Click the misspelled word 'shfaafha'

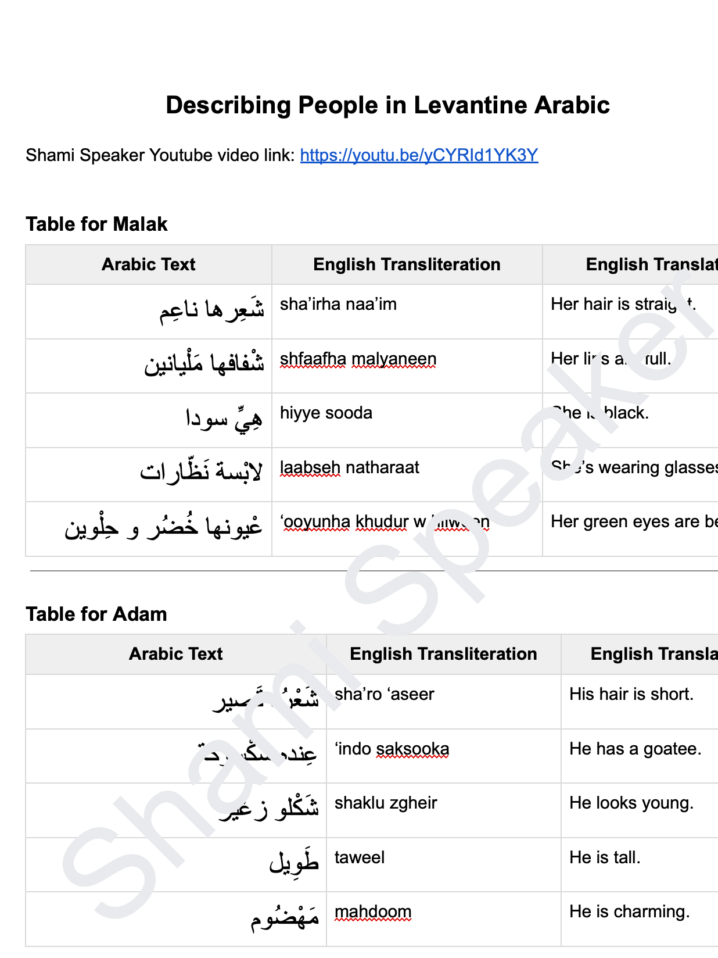point(313,359)
